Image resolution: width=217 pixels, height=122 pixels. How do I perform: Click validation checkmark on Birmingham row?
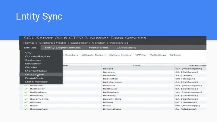(26, 109)
